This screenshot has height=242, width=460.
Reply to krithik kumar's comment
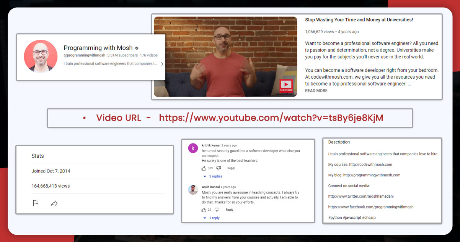click(x=231, y=168)
